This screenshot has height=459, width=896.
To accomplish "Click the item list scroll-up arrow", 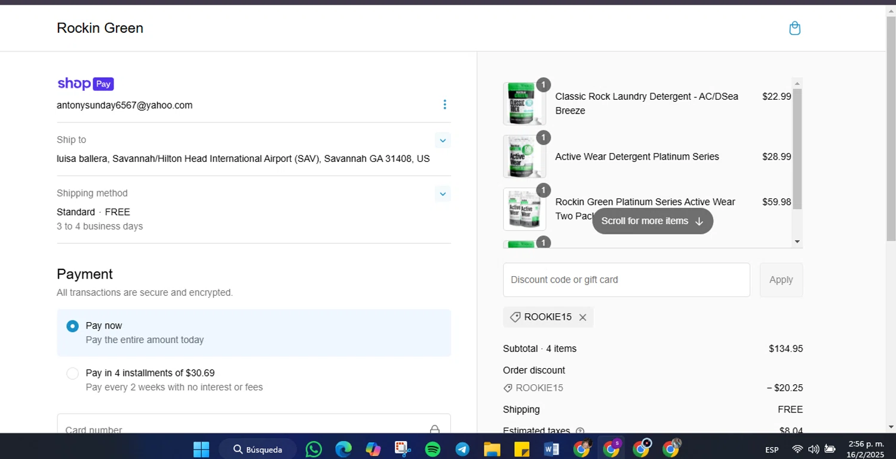I will (x=797, y=83).
